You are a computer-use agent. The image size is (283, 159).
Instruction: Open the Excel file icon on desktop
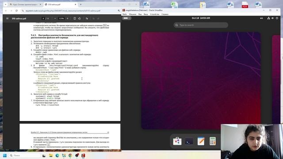click(x=174, y=4)
